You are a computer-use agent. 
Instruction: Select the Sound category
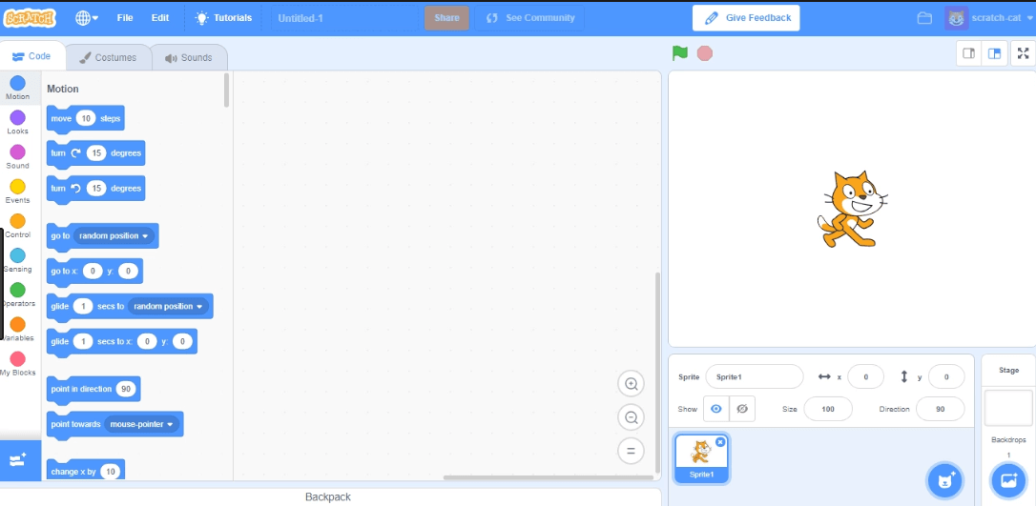18,157
